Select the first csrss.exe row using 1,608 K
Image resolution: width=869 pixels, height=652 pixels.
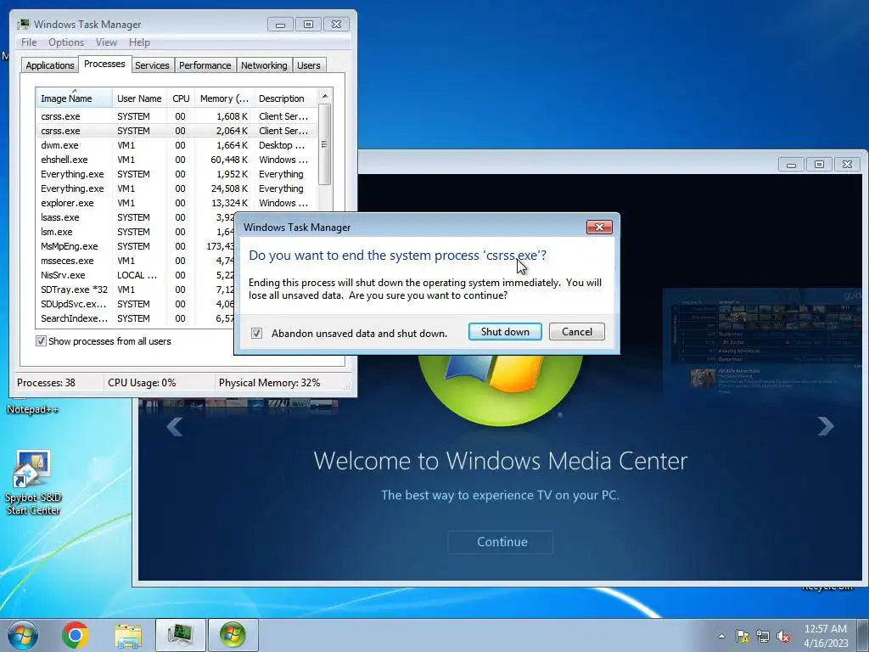coord(177,116)
